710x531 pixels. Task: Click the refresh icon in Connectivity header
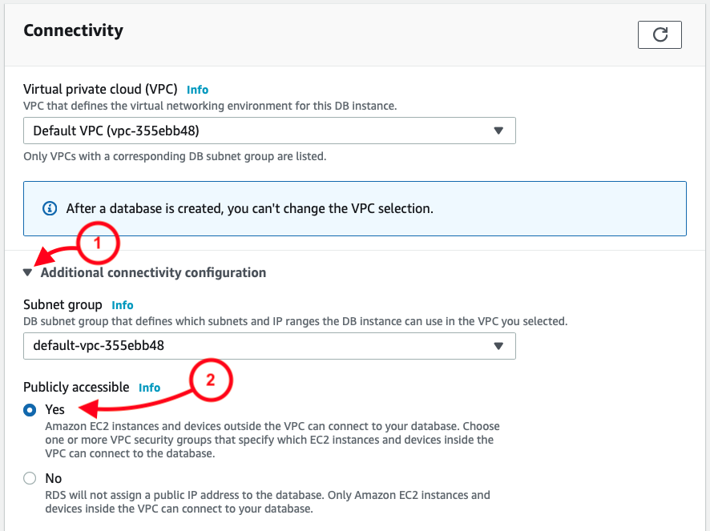[659, 34]
